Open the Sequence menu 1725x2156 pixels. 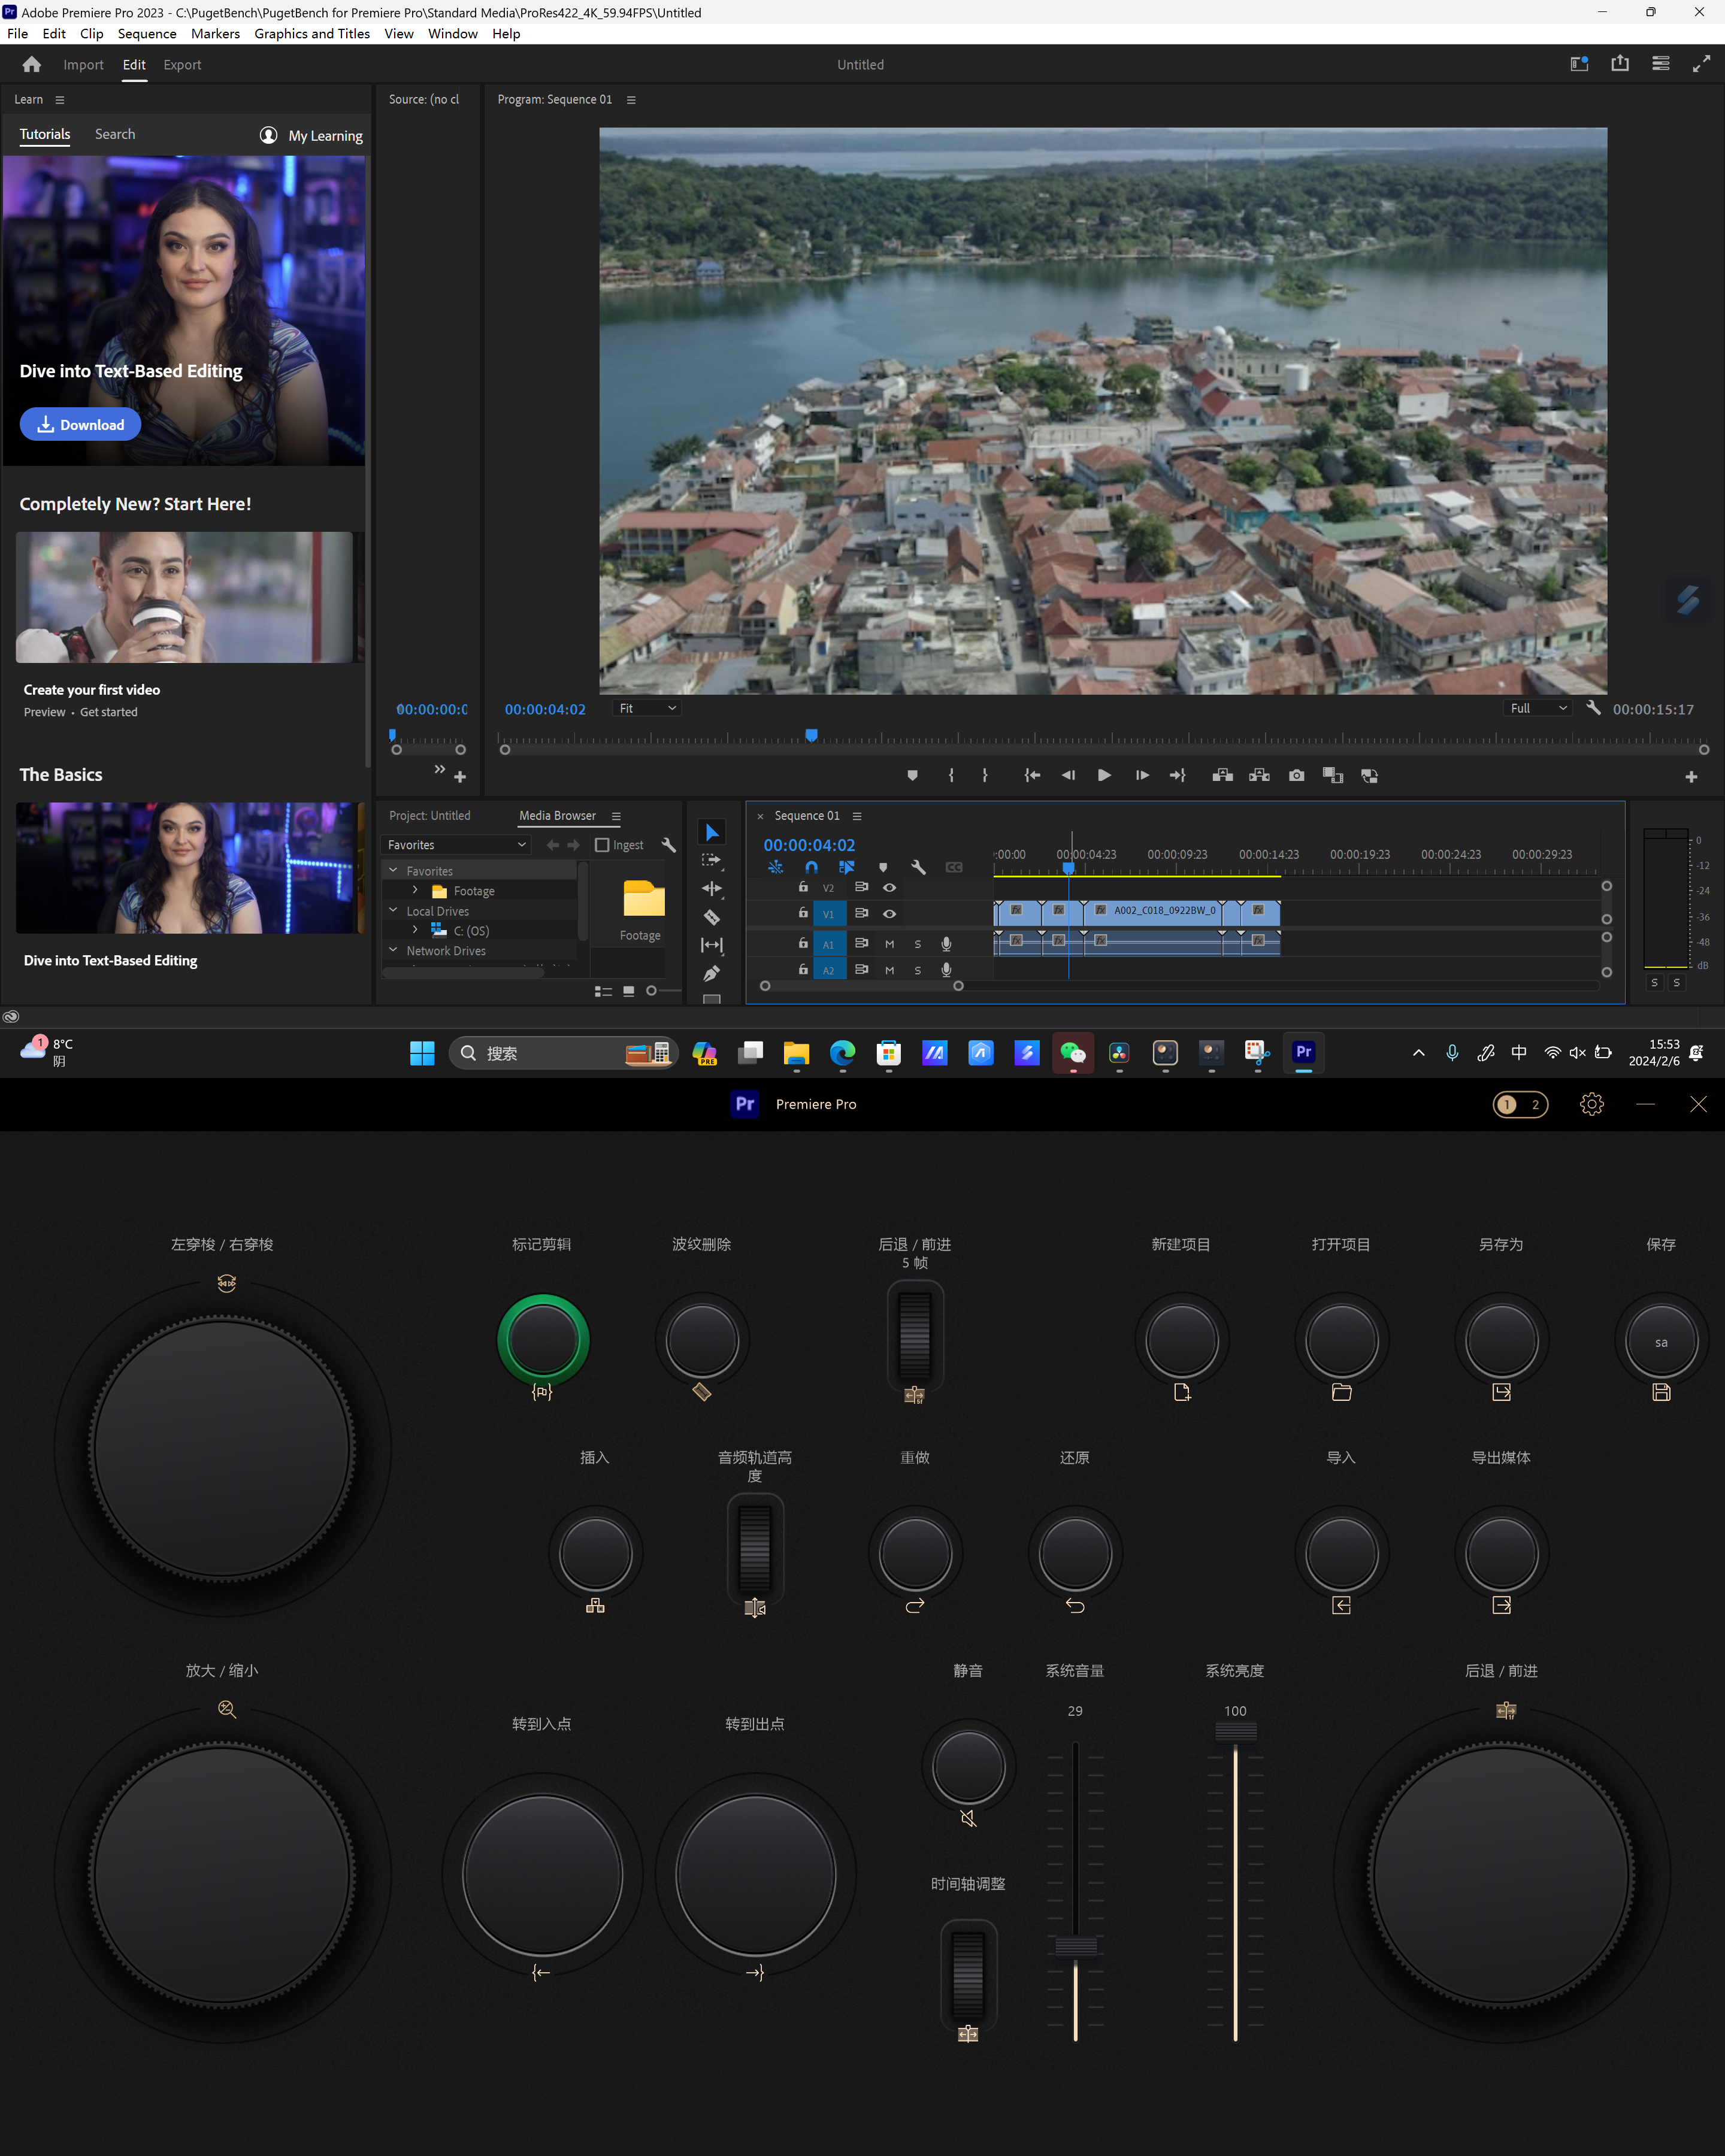147,33
